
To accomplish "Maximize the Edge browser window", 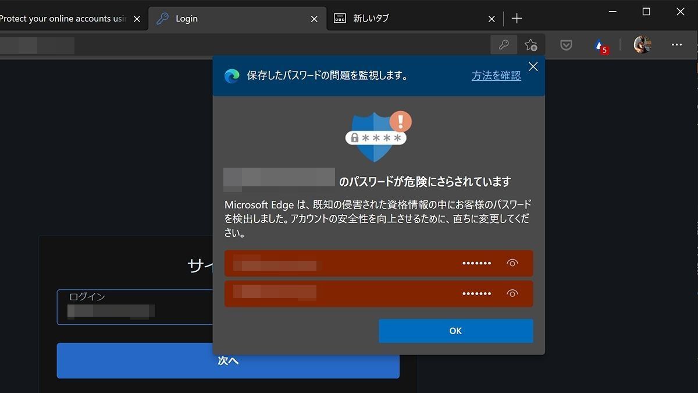I will 646,12.
